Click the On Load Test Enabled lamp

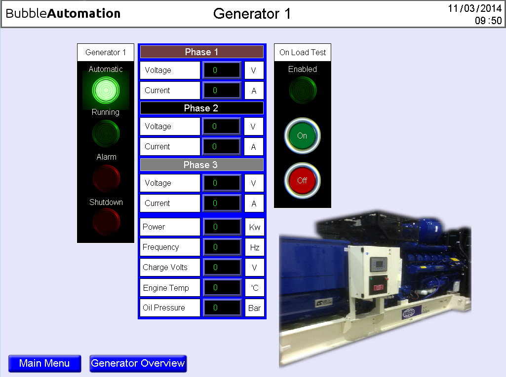(x=303, y=90)
